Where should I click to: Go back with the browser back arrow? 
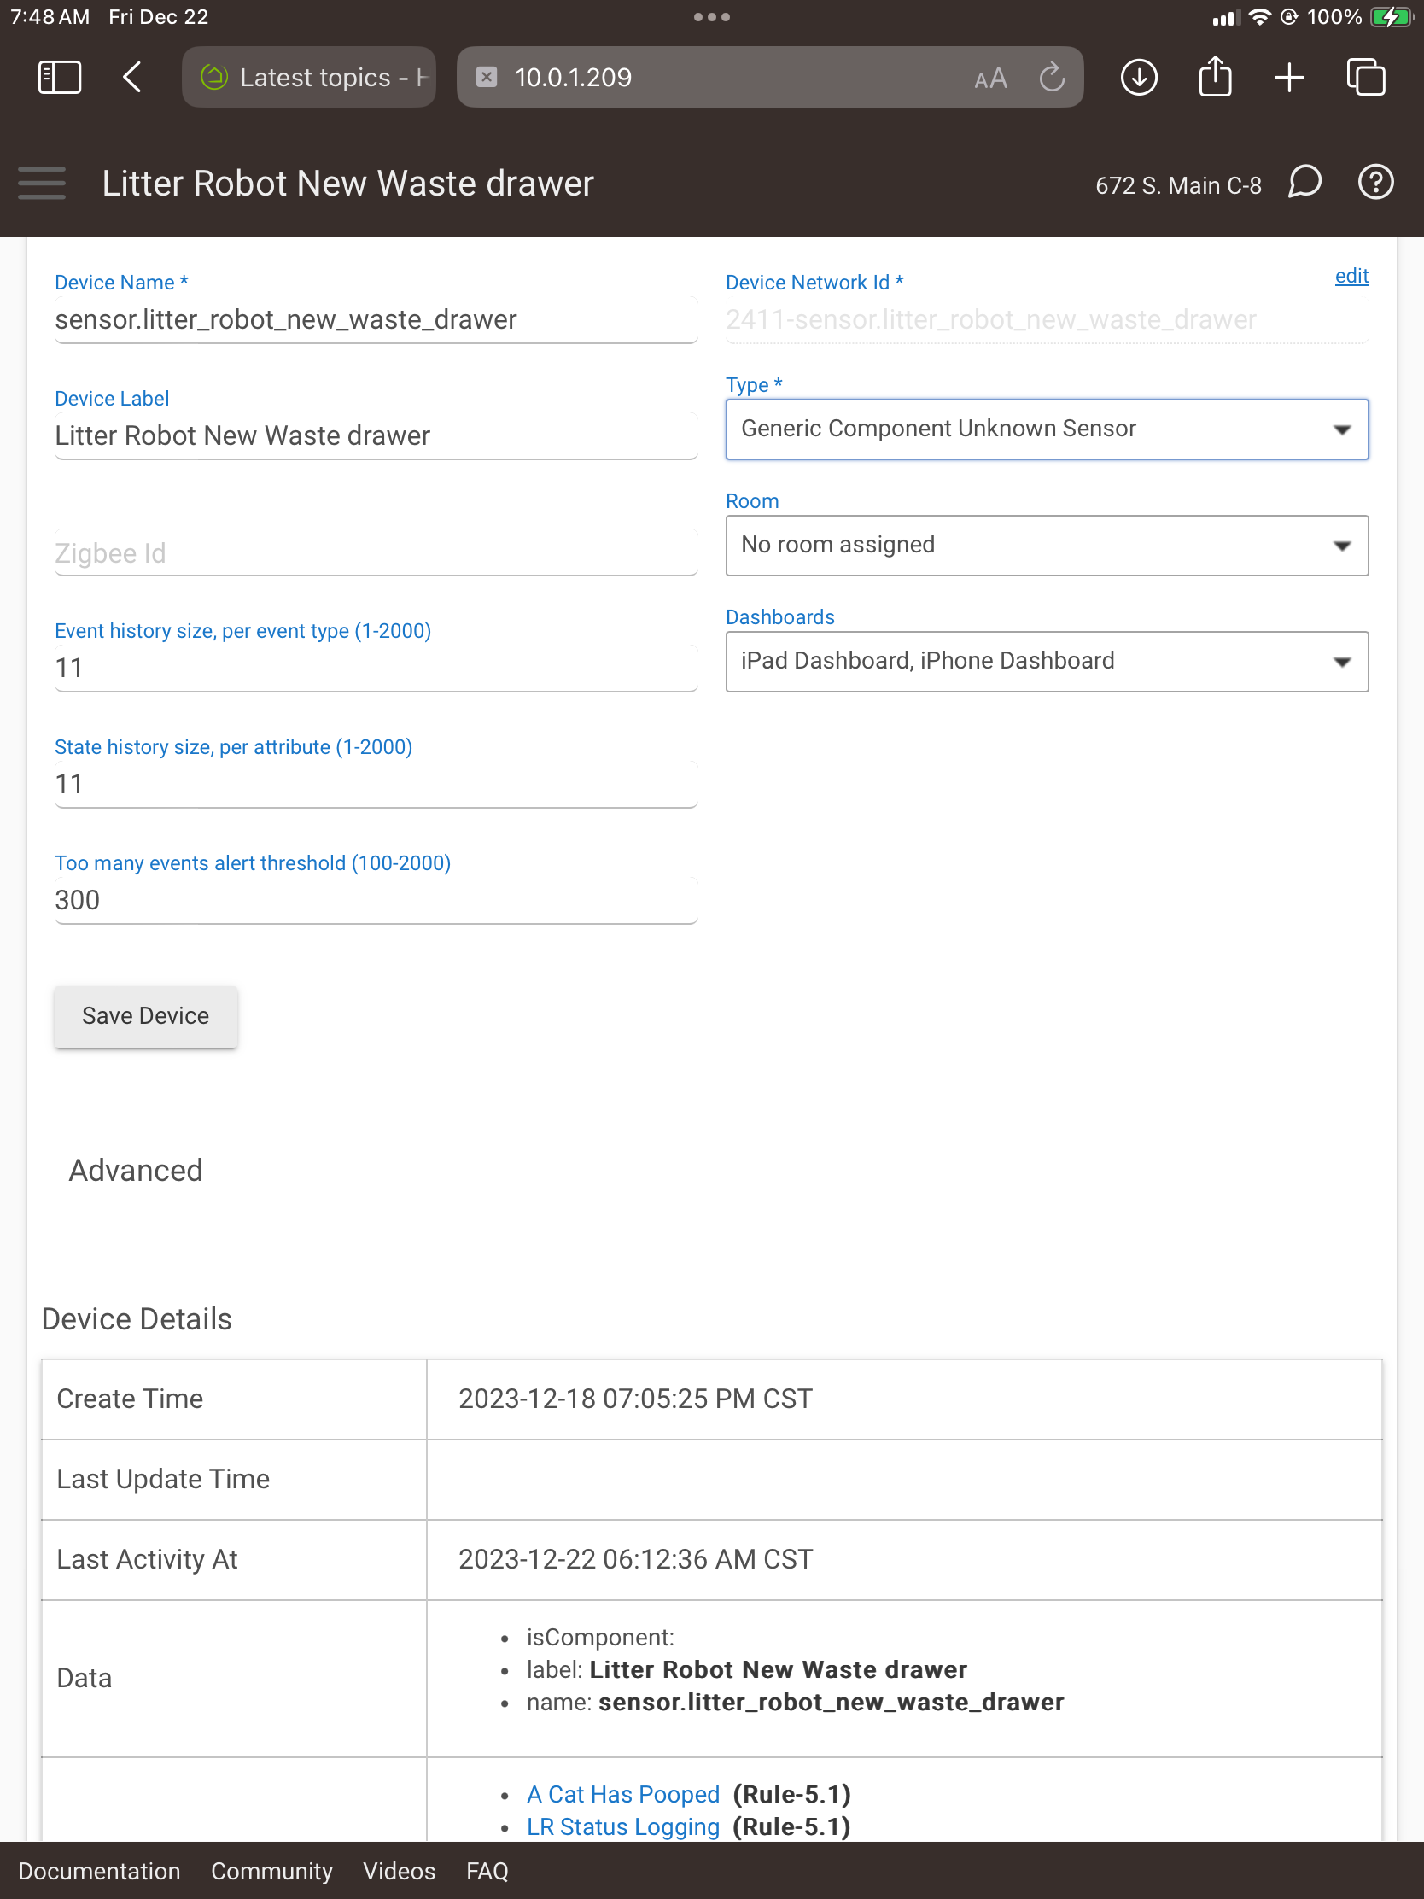tap(132, 77)
